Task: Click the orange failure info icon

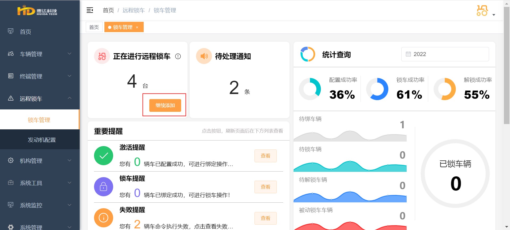Action: pyautogui.click(x=104, y=218)
